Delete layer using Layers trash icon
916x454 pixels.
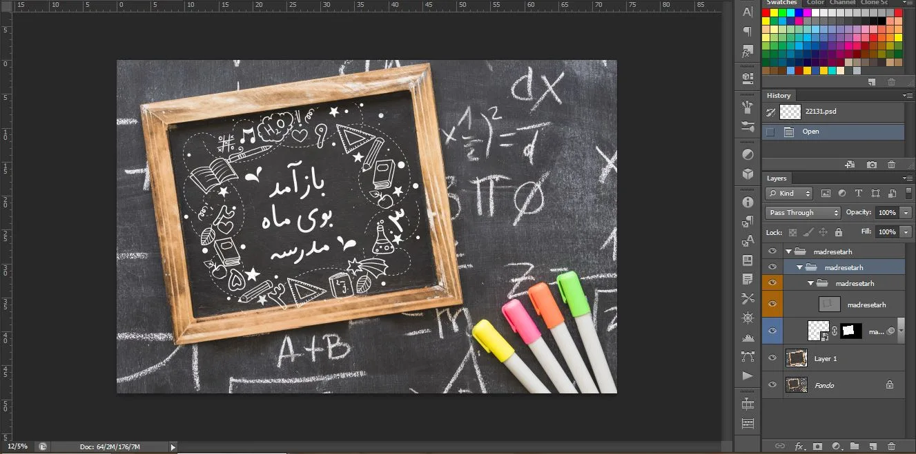(x=891, y=446)
